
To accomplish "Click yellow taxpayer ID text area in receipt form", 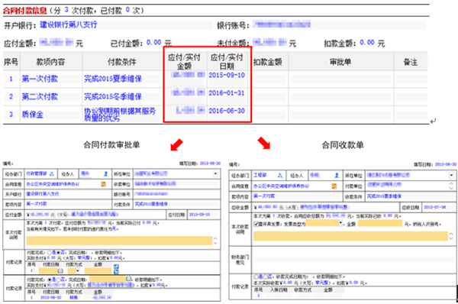I will click(x=350, y=236).
